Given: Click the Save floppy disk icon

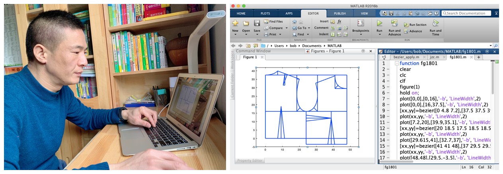Looking at the screenshot, I should coord(257,23).
